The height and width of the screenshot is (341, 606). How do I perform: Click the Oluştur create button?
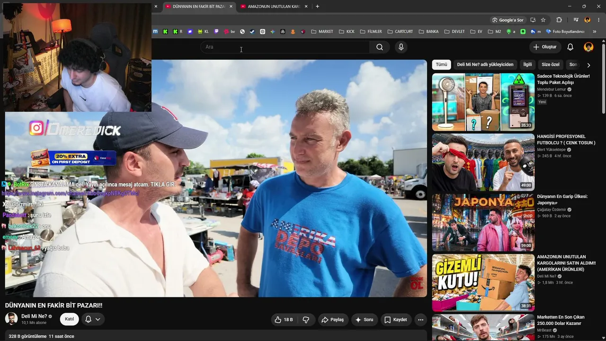(x=545, y=47)
